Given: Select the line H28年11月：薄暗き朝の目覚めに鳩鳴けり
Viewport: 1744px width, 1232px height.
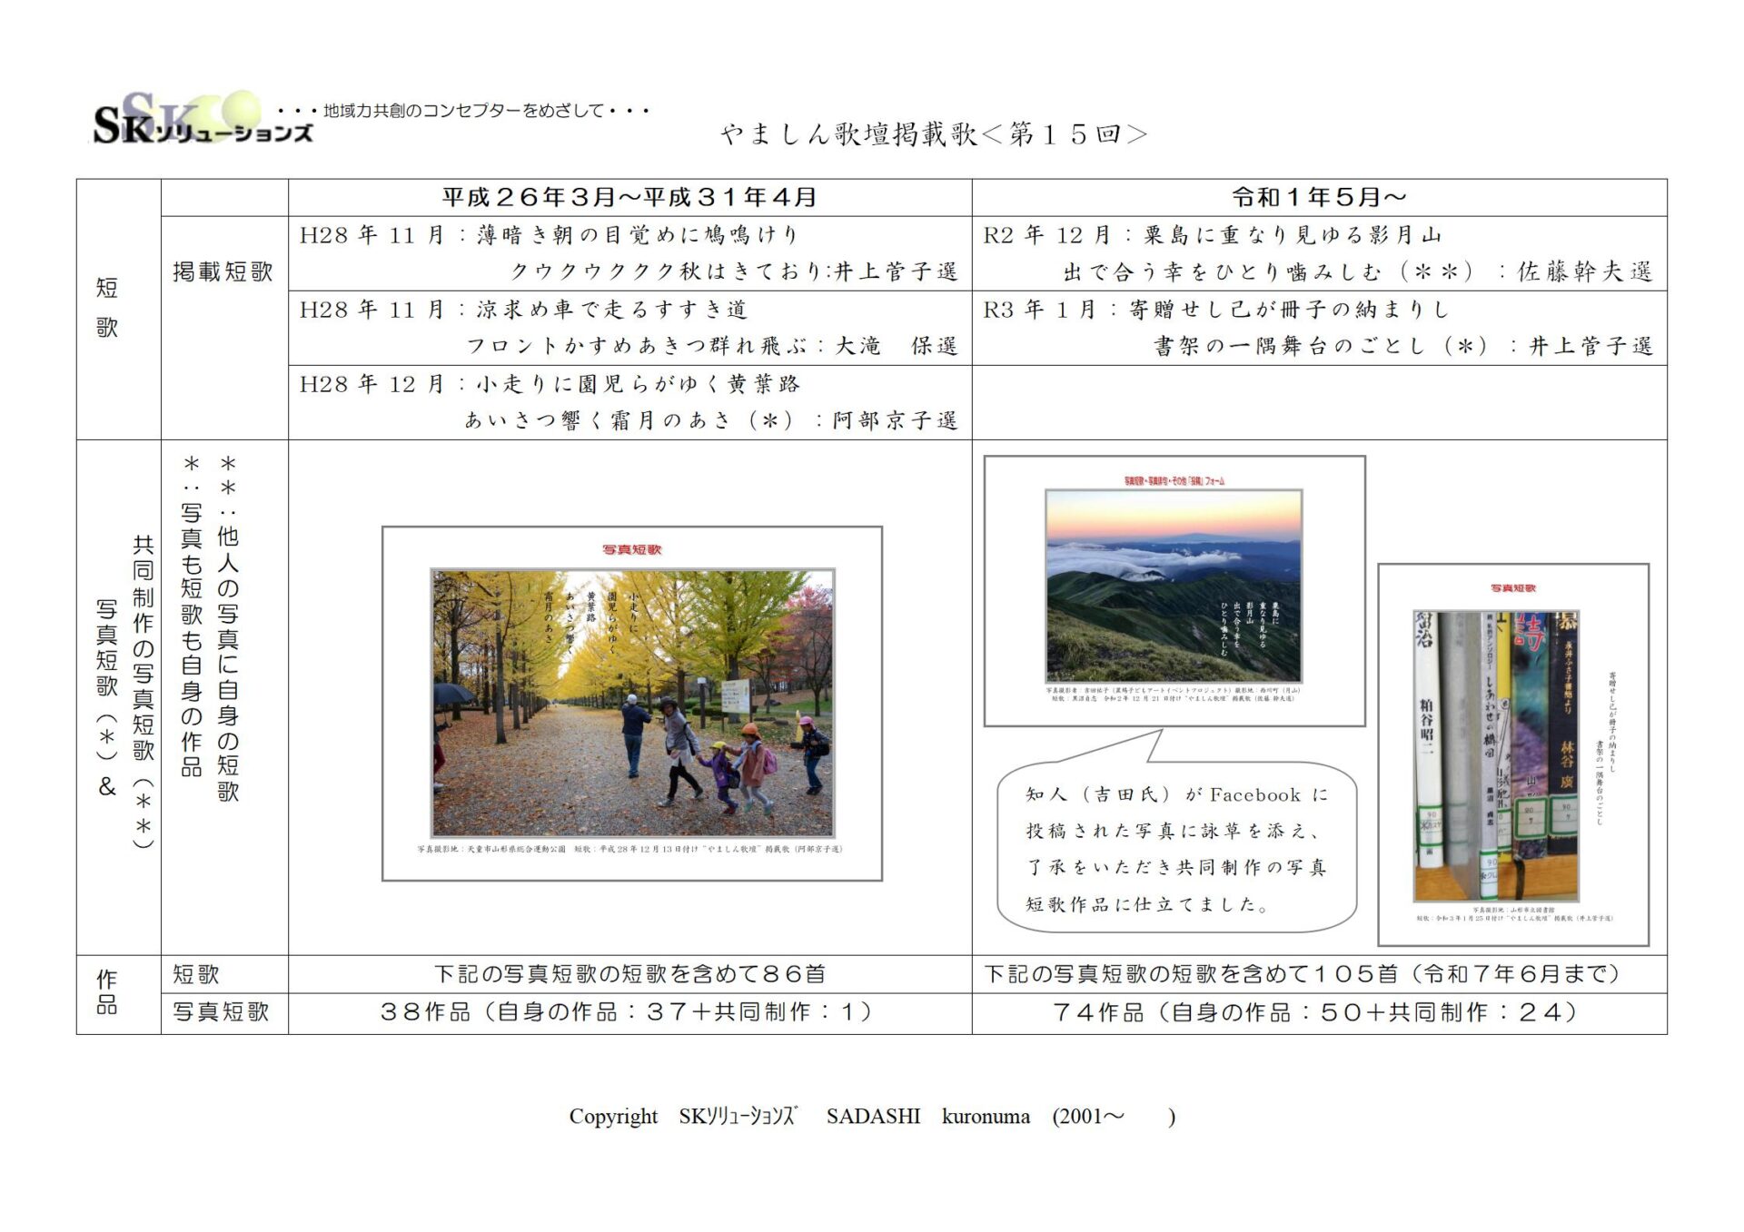Looking at the screenshot, I should 550,235.
